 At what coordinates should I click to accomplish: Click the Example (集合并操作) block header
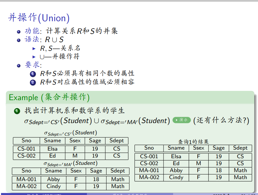pos(49,97)
